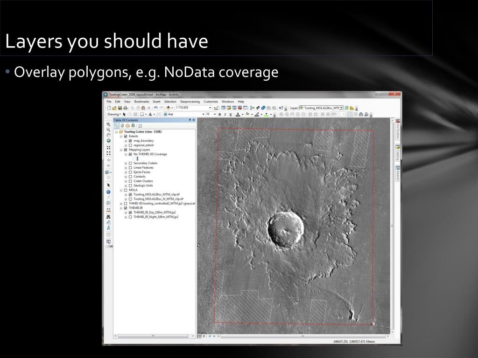Open the Find binoculars tool
Screen dimensions: 478x358
click(108, 217)
